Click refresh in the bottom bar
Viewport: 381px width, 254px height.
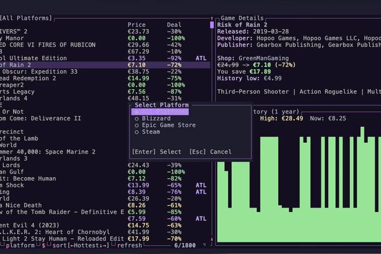click(130, 246)
